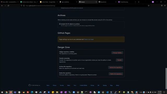Viewport: 167px width, 94px height.
Task: Open the notifications action center icon
Action: pyautogui.click(x=164, y=92)
